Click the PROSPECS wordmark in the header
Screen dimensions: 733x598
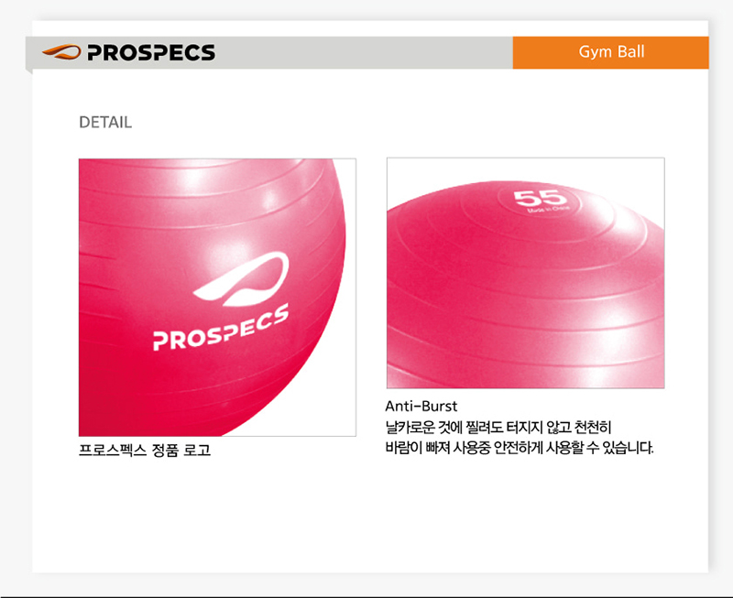[151, 52]
